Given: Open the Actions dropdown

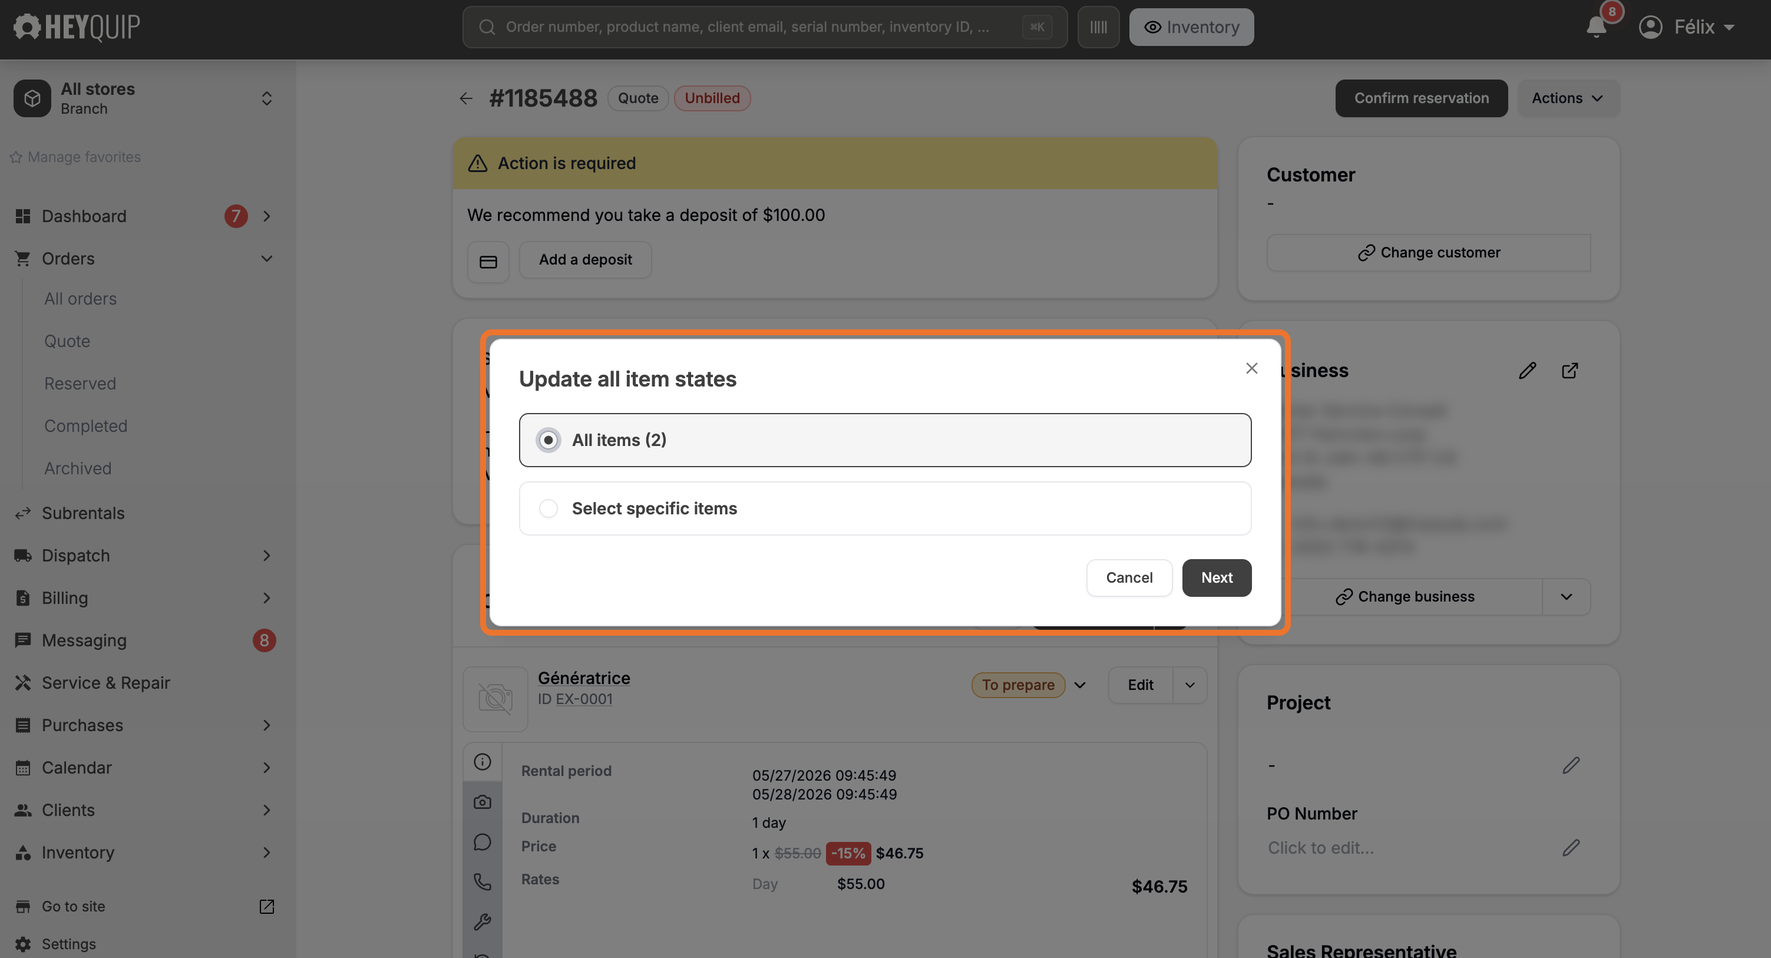Looking at the screenshot, I should point(1568,98).
